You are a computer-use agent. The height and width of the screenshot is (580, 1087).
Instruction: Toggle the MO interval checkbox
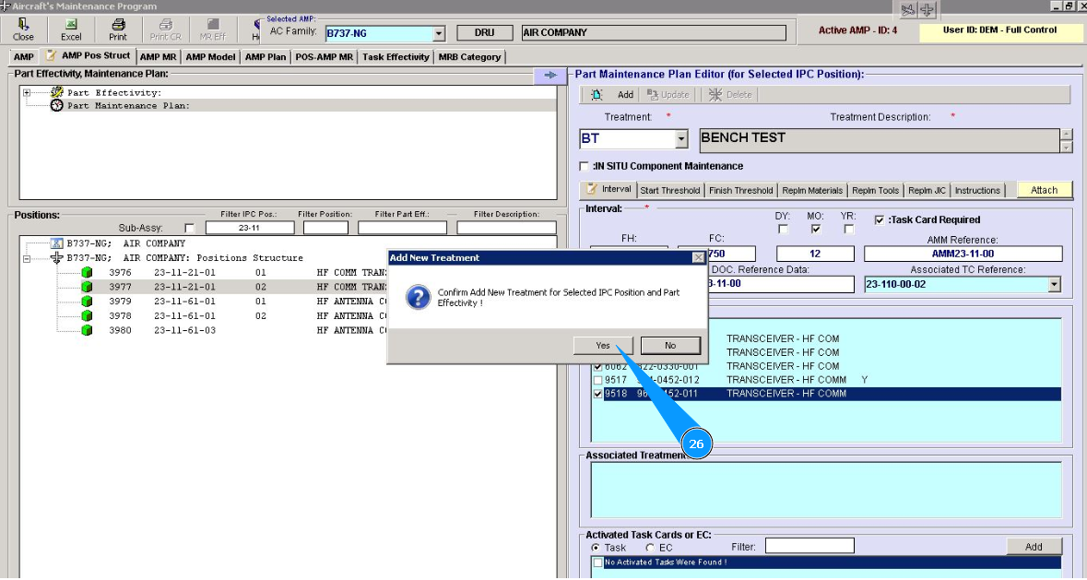(816, 229)
